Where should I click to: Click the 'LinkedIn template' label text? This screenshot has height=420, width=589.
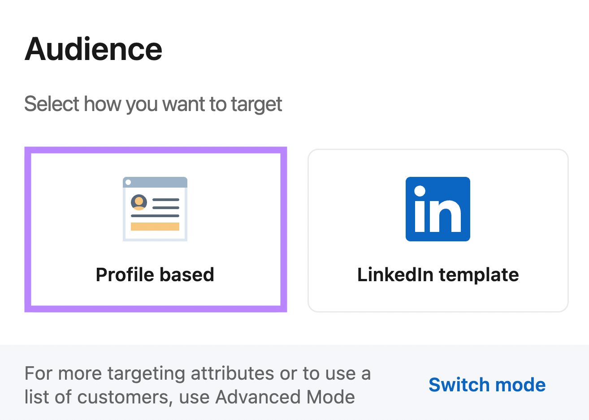(437, 274)
